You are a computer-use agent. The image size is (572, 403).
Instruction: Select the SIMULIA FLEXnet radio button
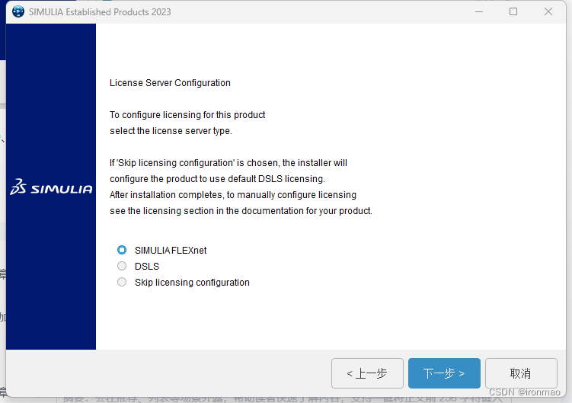(x=122, y=250)
